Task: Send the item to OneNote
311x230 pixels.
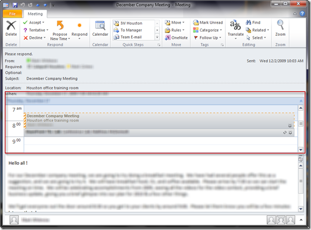Action: click(176, 37)
